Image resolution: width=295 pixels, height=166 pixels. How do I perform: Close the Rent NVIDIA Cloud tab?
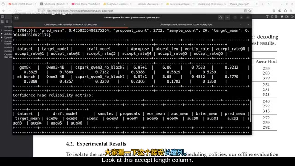click(35, 4)
